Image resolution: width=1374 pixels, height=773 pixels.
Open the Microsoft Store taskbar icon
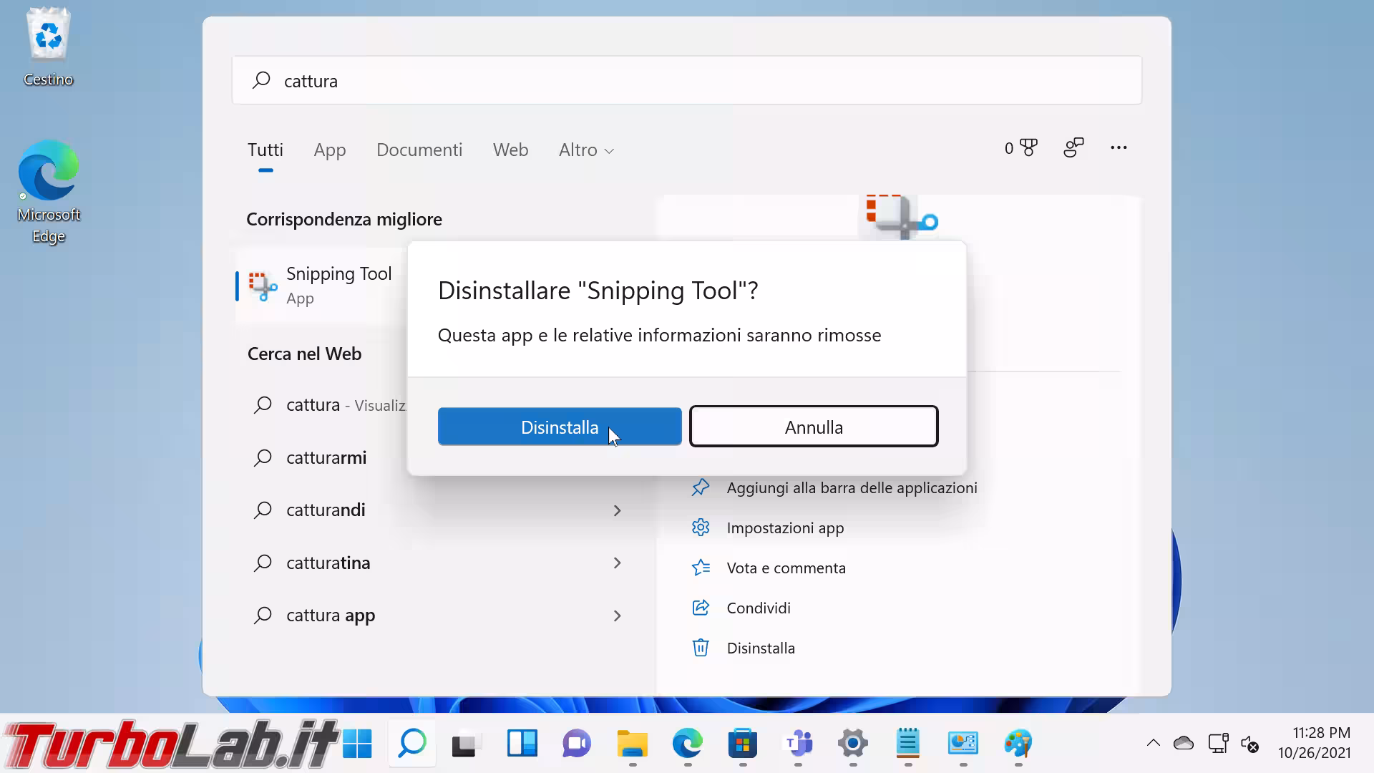[x=742, y=744]
